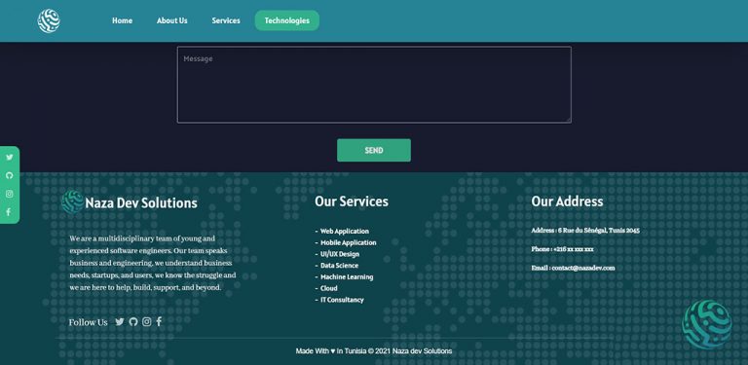Click the Our Address heading
The image size is (748, 365).
pyautogui.click(x=567, y=201)
